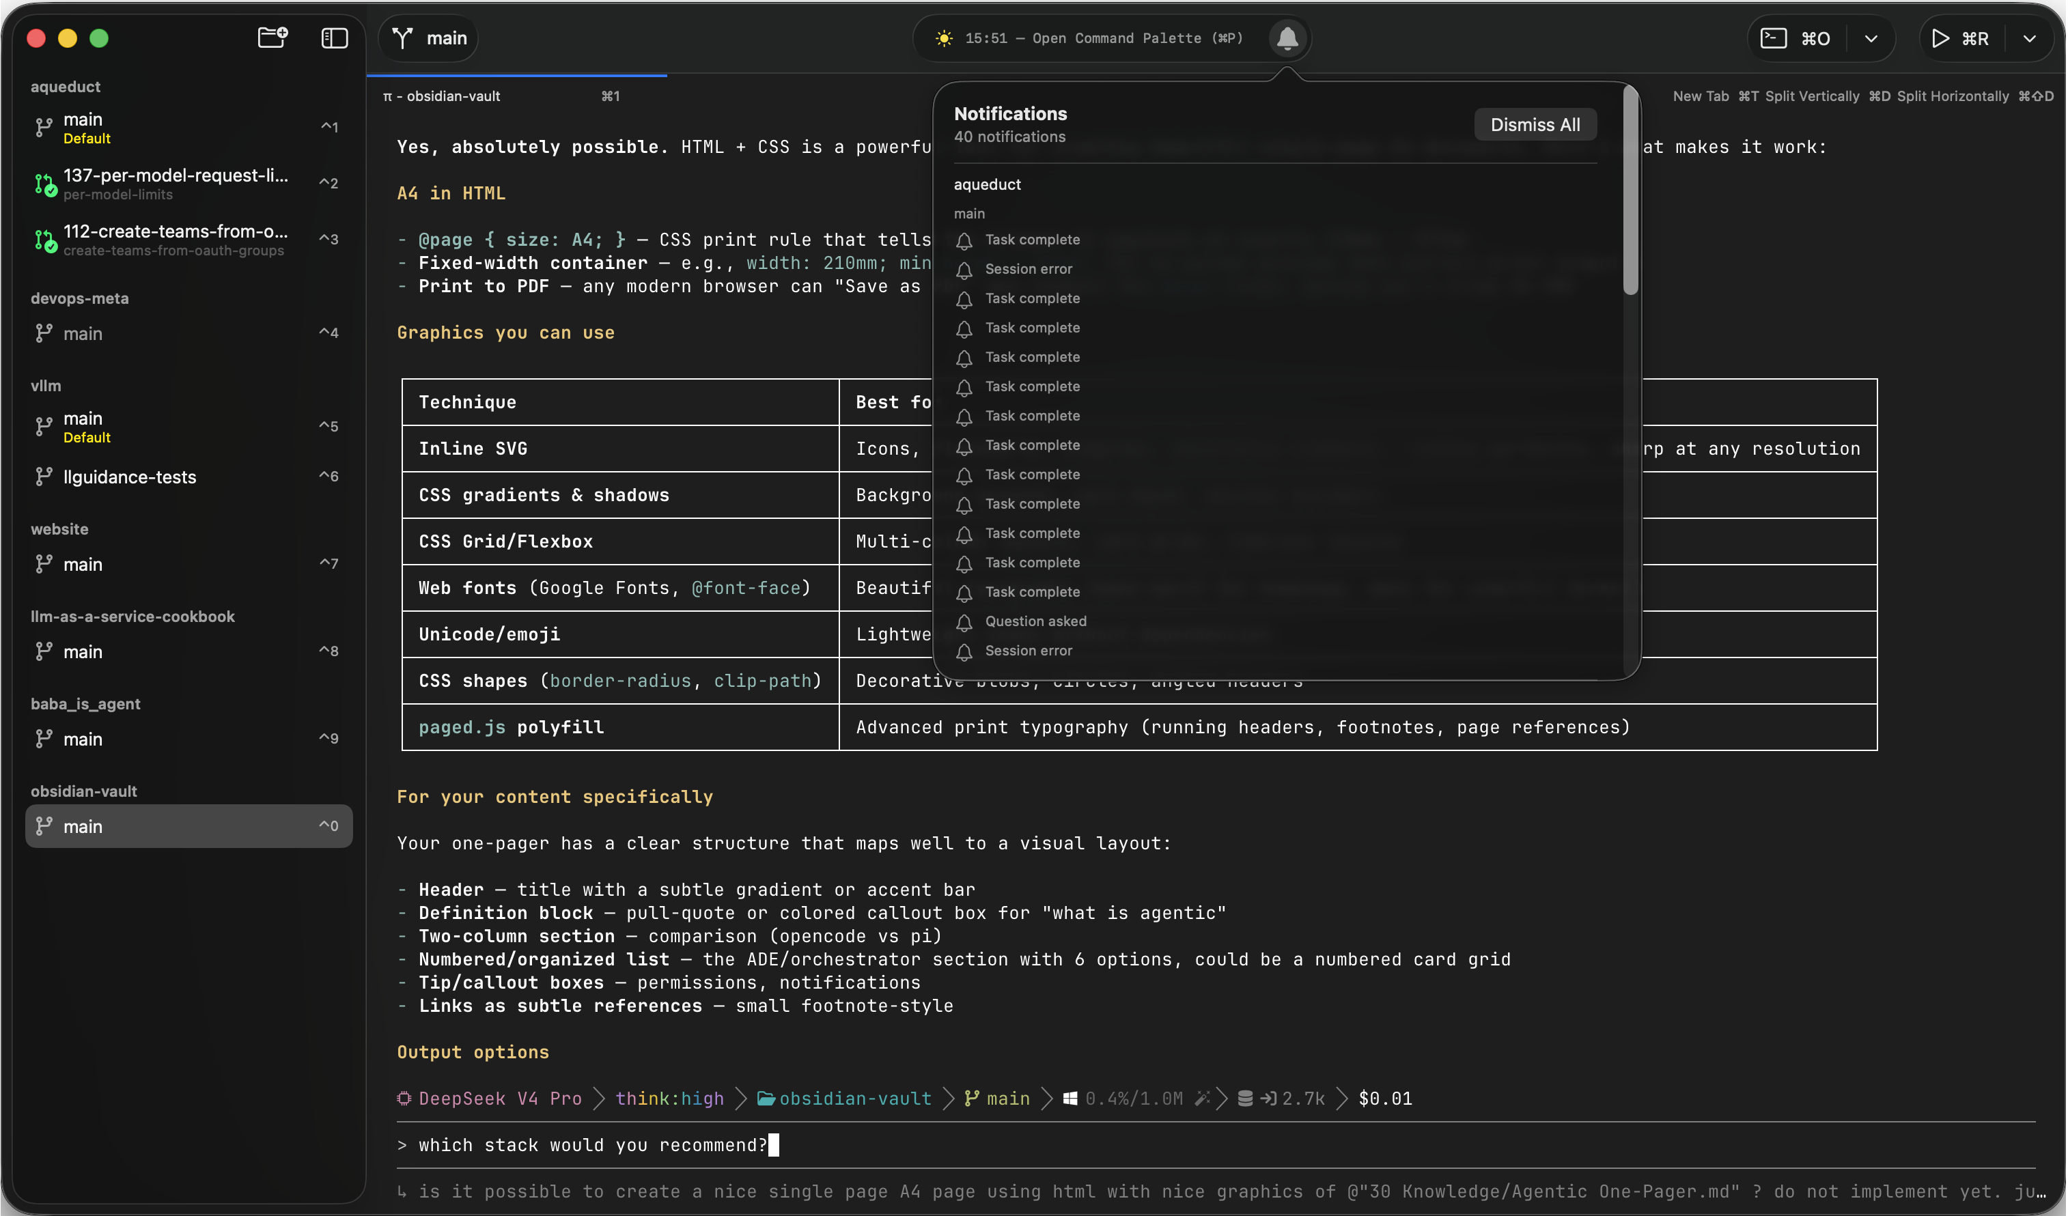Click the new workspace folder-plus icon

pyautogui.click(x=273, y=38)
